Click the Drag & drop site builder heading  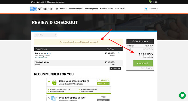pyautogui.click(x=72, y=97)
